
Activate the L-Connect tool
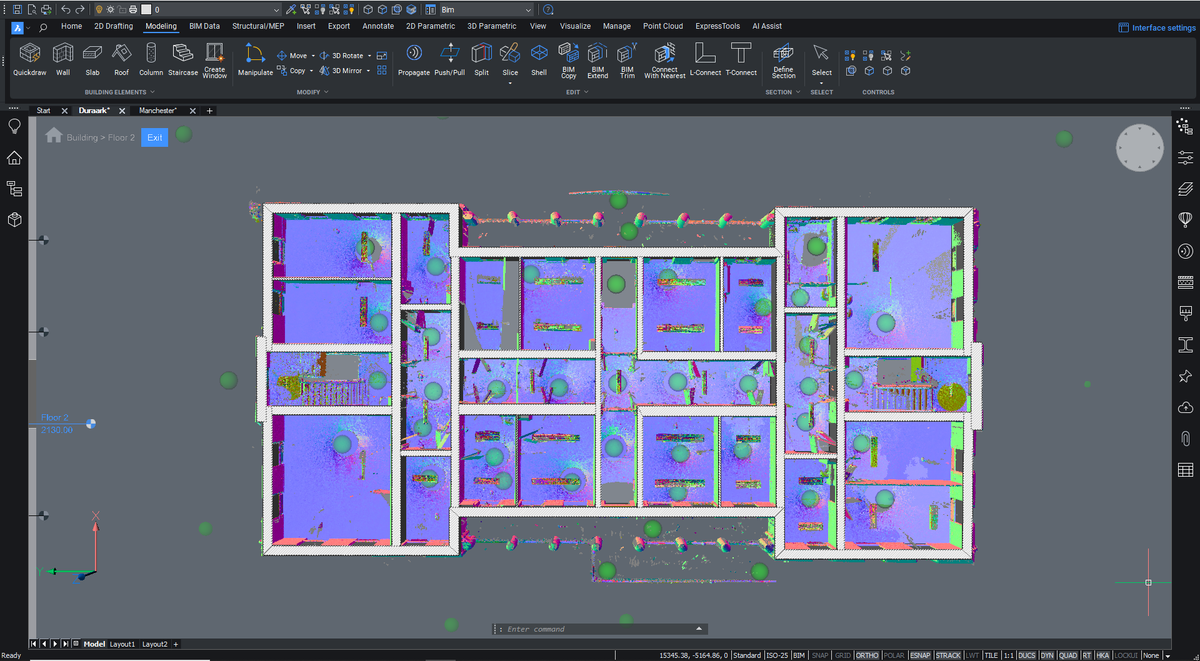705,59
